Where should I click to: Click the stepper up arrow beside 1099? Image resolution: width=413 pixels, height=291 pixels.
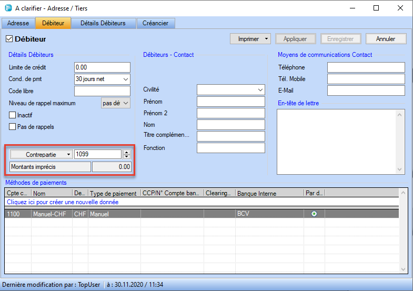[x=126, y=152]
